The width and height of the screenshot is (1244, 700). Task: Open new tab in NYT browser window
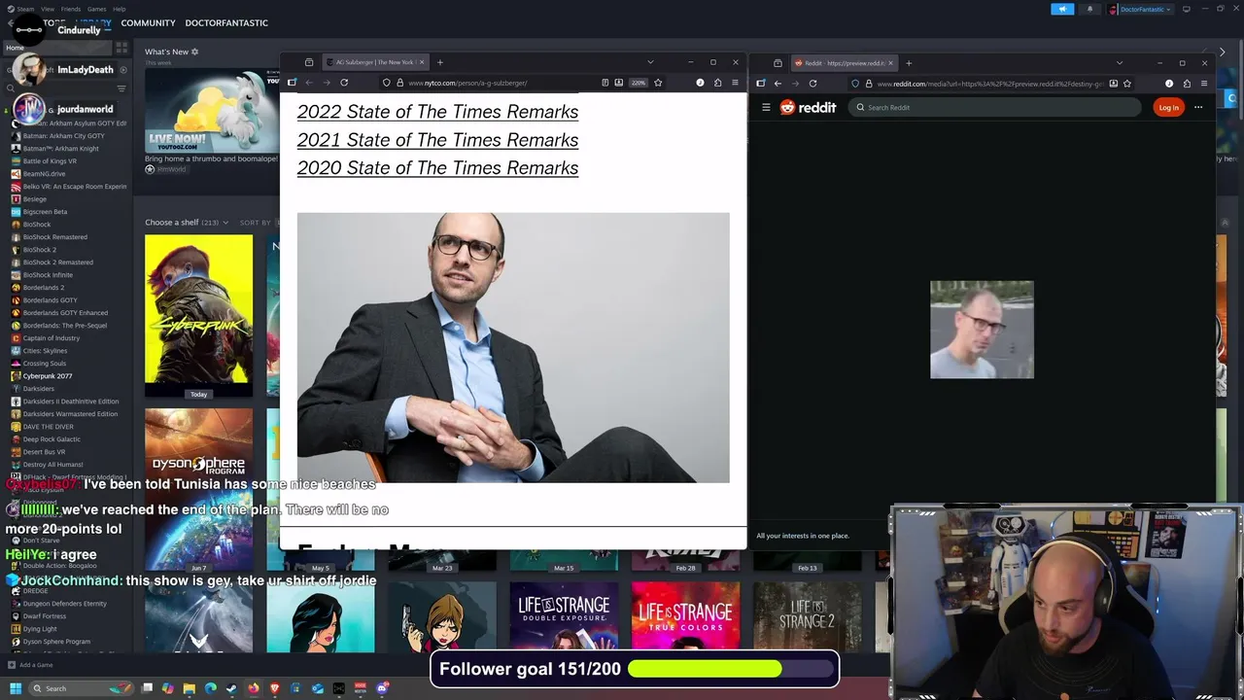tap(439, 62)
